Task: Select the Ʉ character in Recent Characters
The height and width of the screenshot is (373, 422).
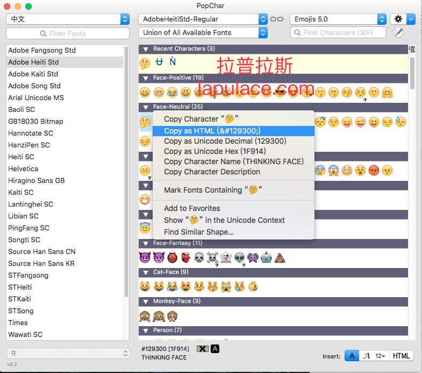Action: [159, 62]
